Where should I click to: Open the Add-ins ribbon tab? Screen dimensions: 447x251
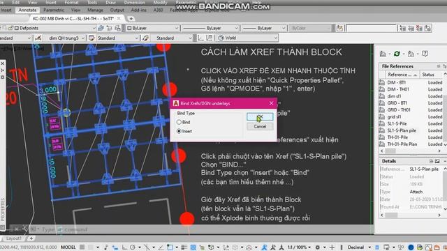(138, 10)
